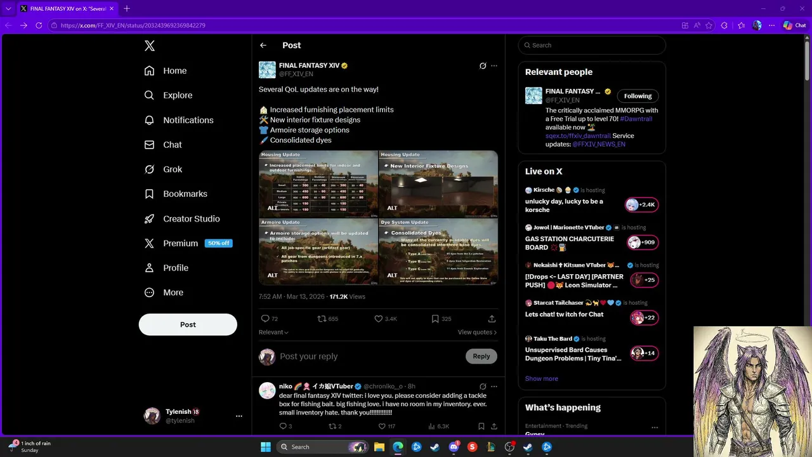812x457 pixels.
Task: Open FINAL FANTASY XIV avatar on post
Action: click(267, 69)
